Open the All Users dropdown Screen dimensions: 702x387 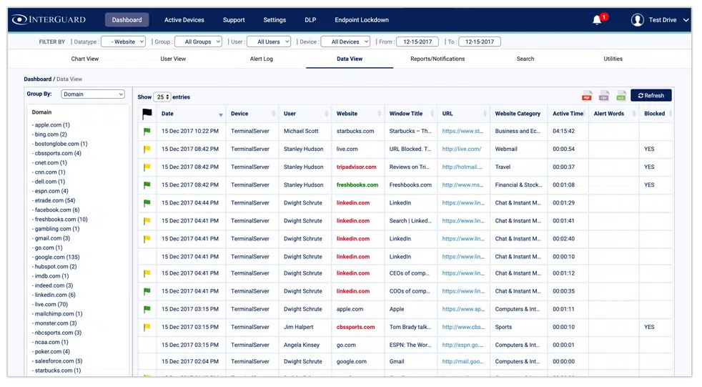click(x=269, y=41)
